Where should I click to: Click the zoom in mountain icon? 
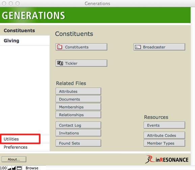click(14, 168)
